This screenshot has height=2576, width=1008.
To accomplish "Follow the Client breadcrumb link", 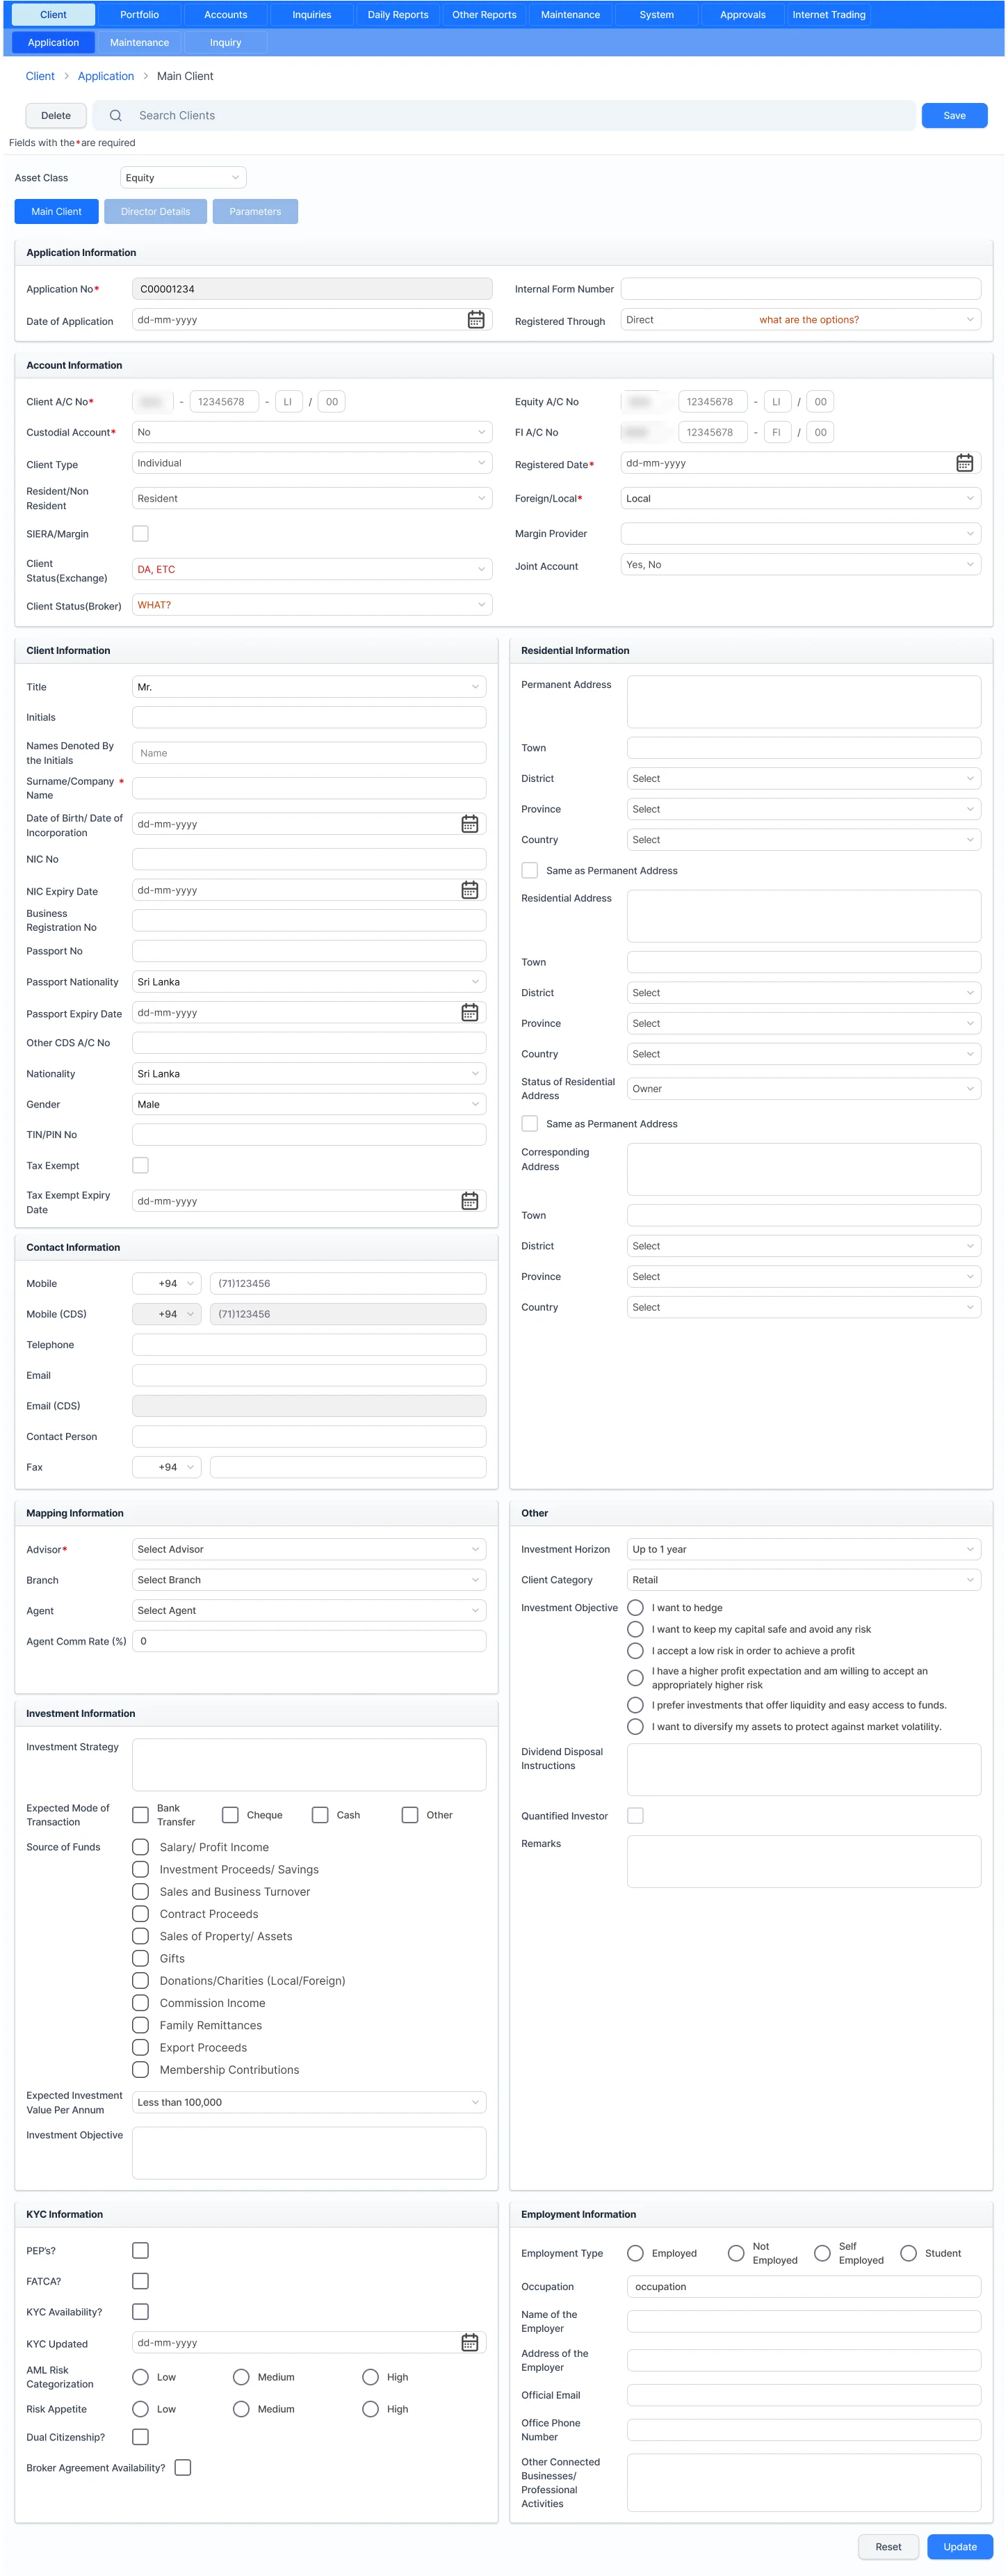I will tap(40, 76).
